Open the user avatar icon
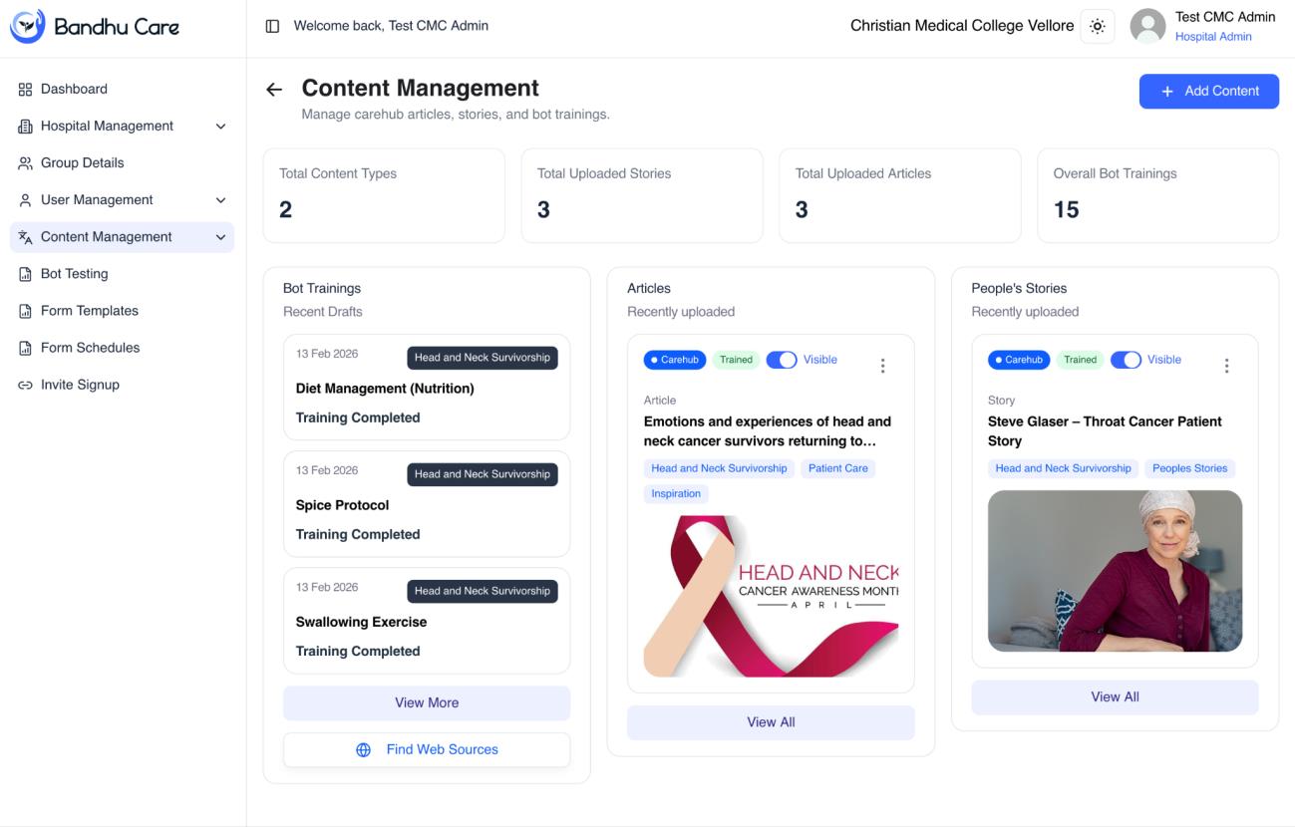 click(1147, 27)
